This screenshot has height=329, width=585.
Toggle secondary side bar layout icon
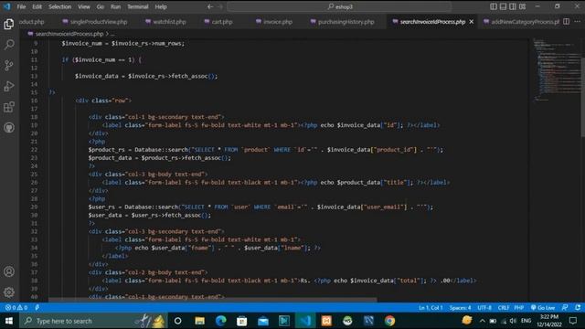[x=513, y=6]
